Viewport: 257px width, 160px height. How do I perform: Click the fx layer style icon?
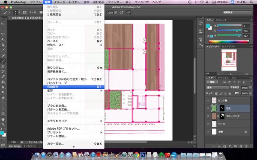[x=219, y=146]
